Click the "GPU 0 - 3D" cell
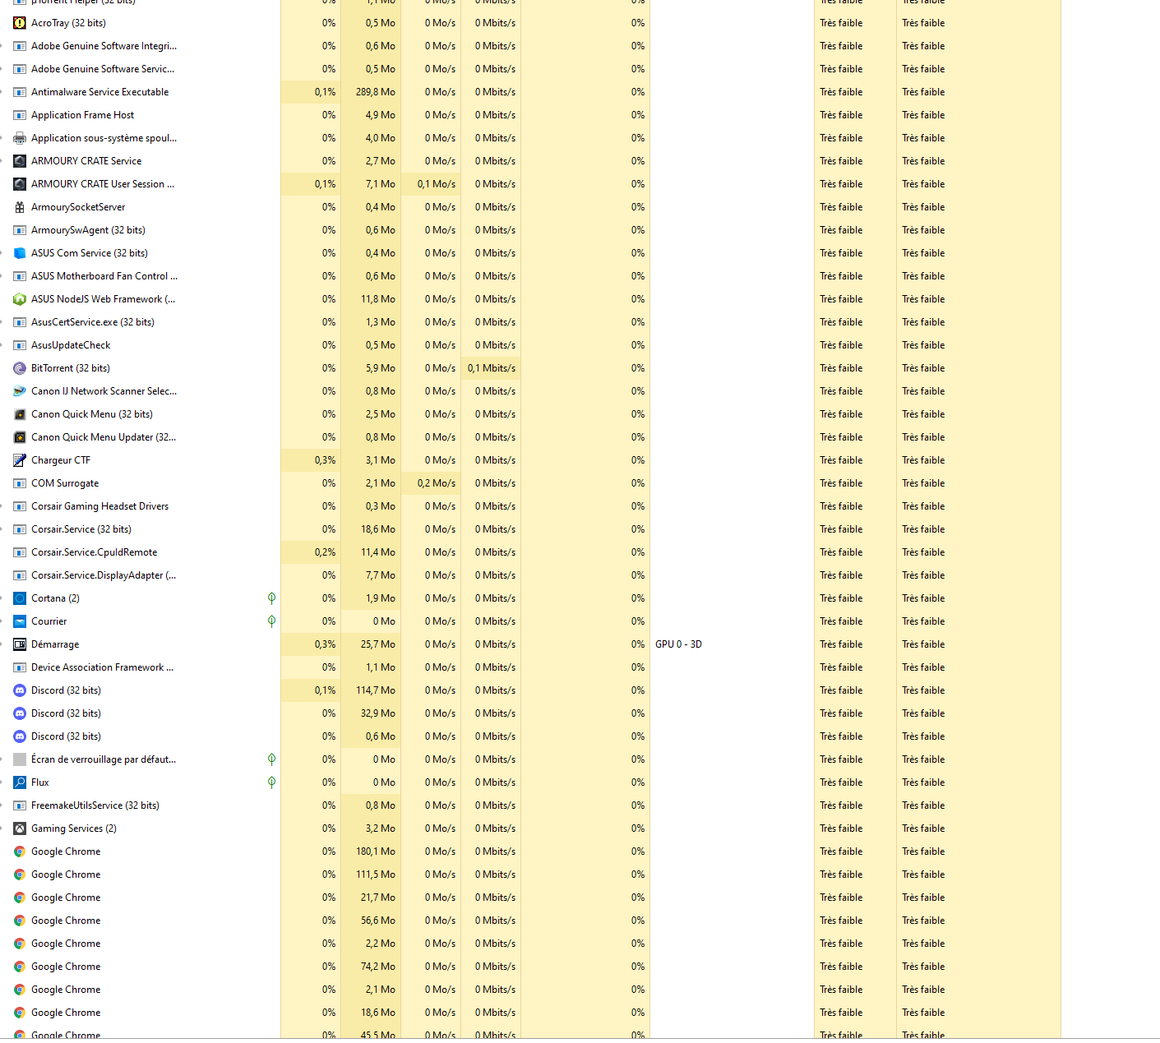 coord(678,644)
